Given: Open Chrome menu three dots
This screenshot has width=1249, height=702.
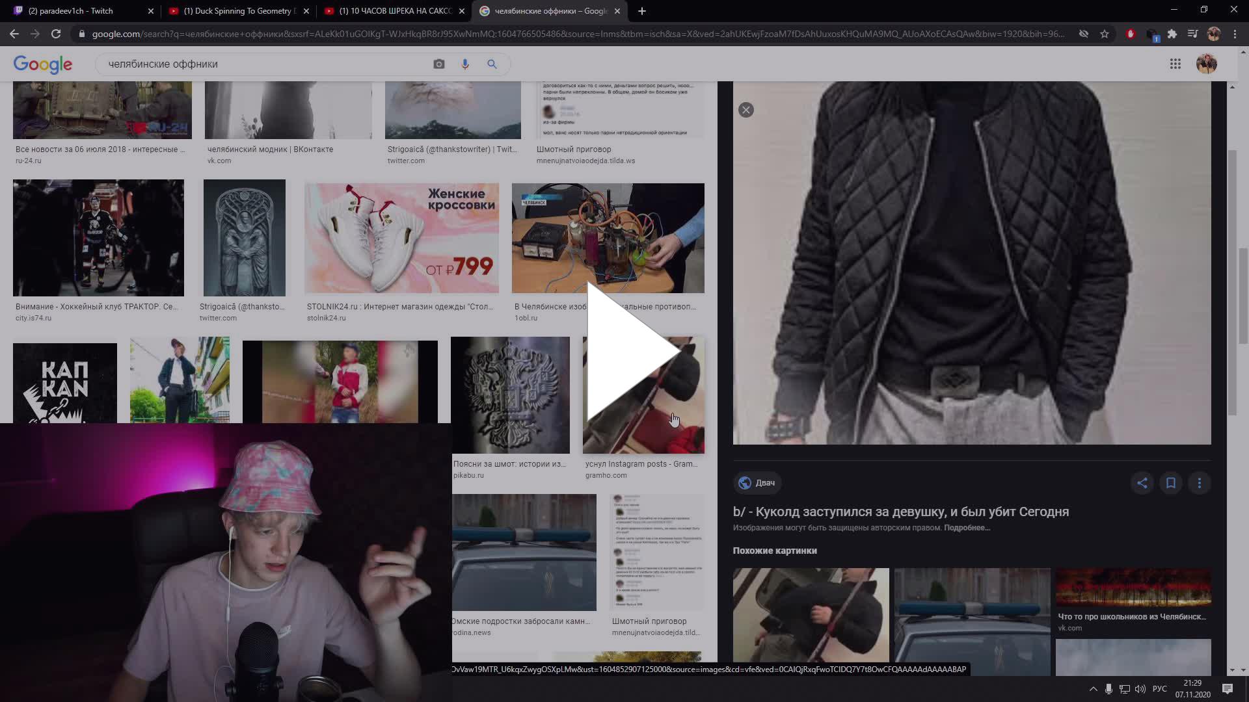Looking at the screenshot, I should [1235, 34].
